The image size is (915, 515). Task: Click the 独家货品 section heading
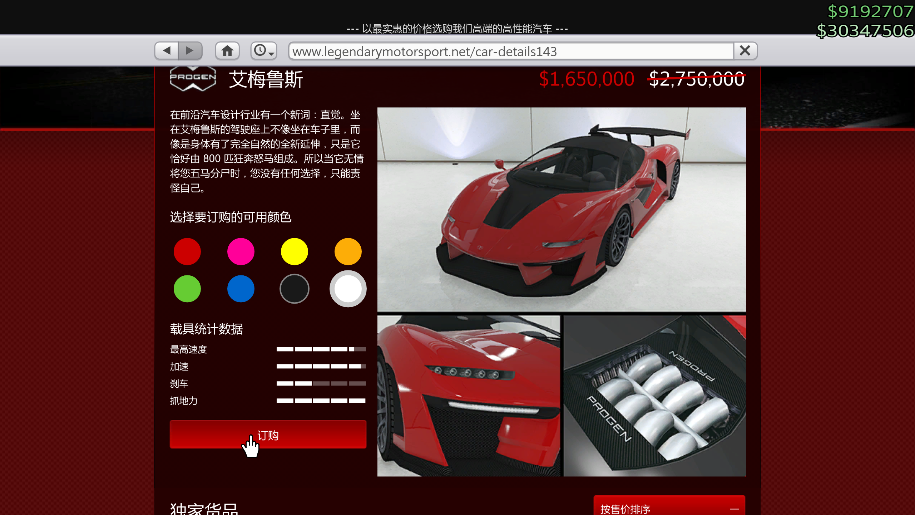tap(204, 508)
